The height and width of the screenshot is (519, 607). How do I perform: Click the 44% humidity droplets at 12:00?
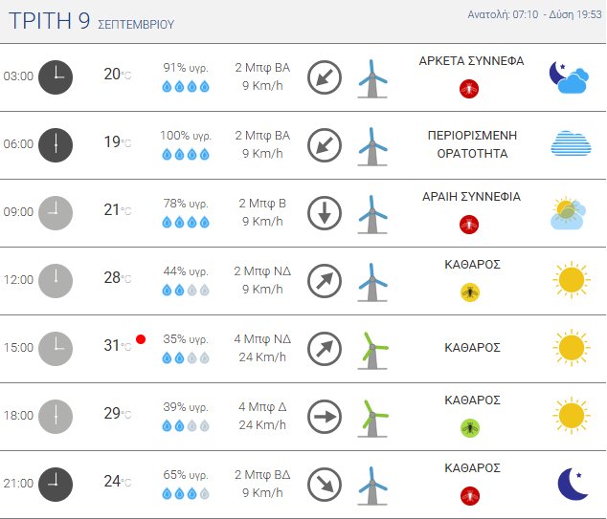coord(186,290)
